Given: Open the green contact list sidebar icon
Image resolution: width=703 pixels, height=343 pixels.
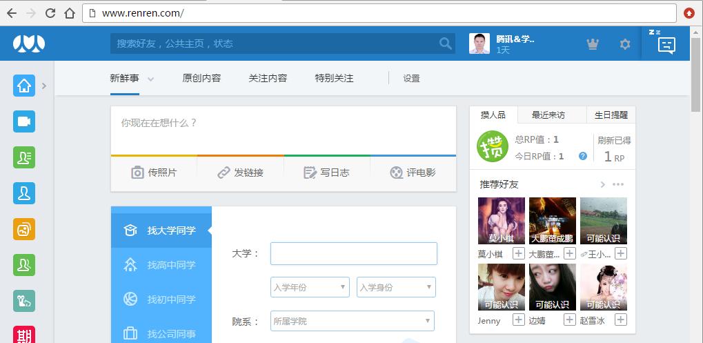Looking at the screenshot, I should 24,157.
